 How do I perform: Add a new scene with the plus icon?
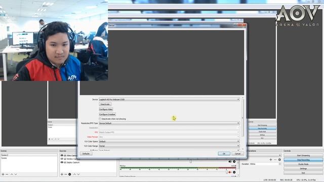[3, 174]
